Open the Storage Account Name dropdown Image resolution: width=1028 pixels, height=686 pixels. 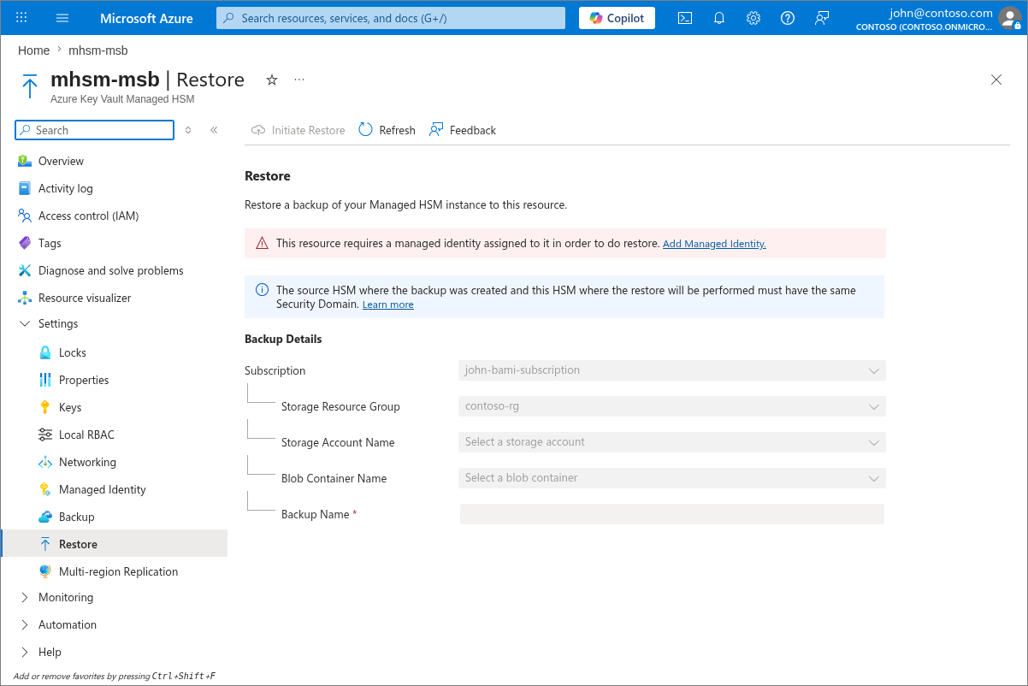coord(671,442)
